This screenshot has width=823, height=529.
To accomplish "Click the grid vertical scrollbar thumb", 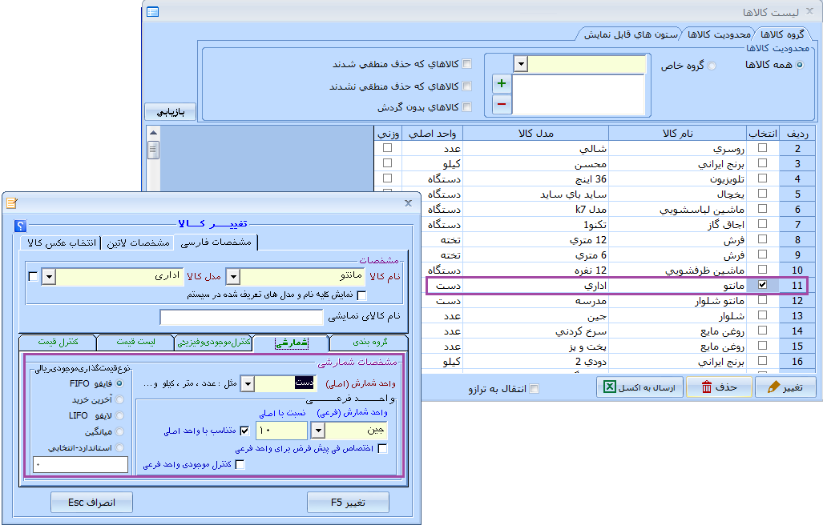I will 153,150.
